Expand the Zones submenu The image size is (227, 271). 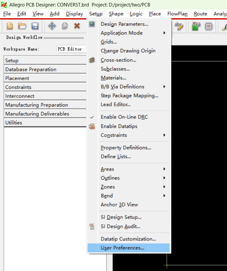tap(128, 187)
